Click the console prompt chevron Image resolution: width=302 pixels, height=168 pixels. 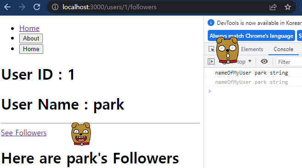tap(210, 91)
